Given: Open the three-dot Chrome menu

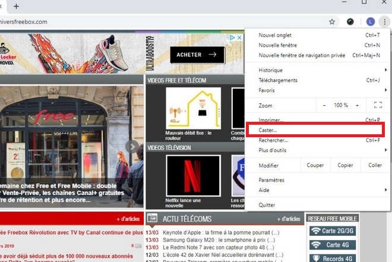Looking at the screenshot, I should (384, 22).
